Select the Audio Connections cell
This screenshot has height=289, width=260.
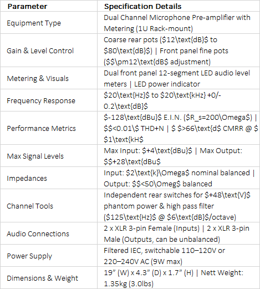click(x=49, y=234)
